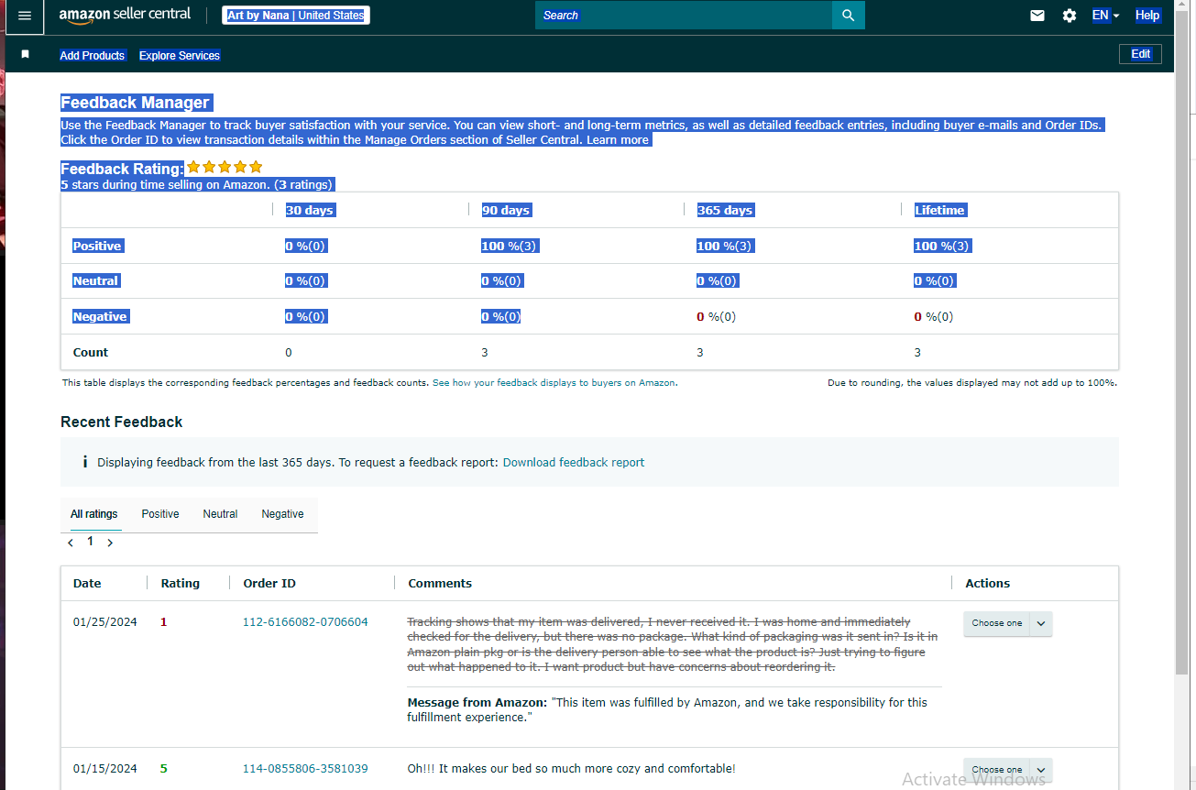Image resolution: width=1196 pixels, height=790 pixels.
Task: Go to previous feedback page arrow
Action: (x=71, y=543)
